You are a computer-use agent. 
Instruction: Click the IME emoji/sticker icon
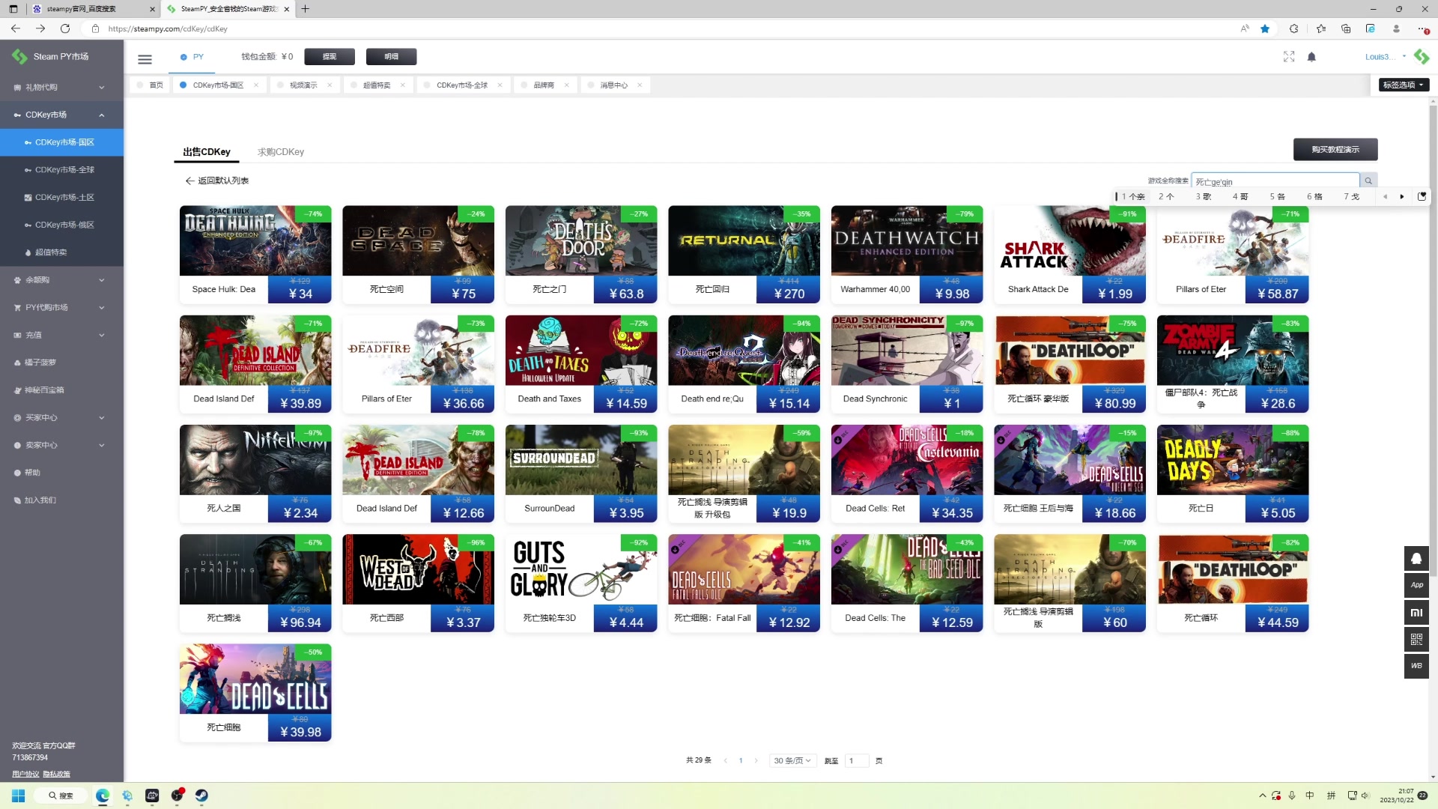1422,196
